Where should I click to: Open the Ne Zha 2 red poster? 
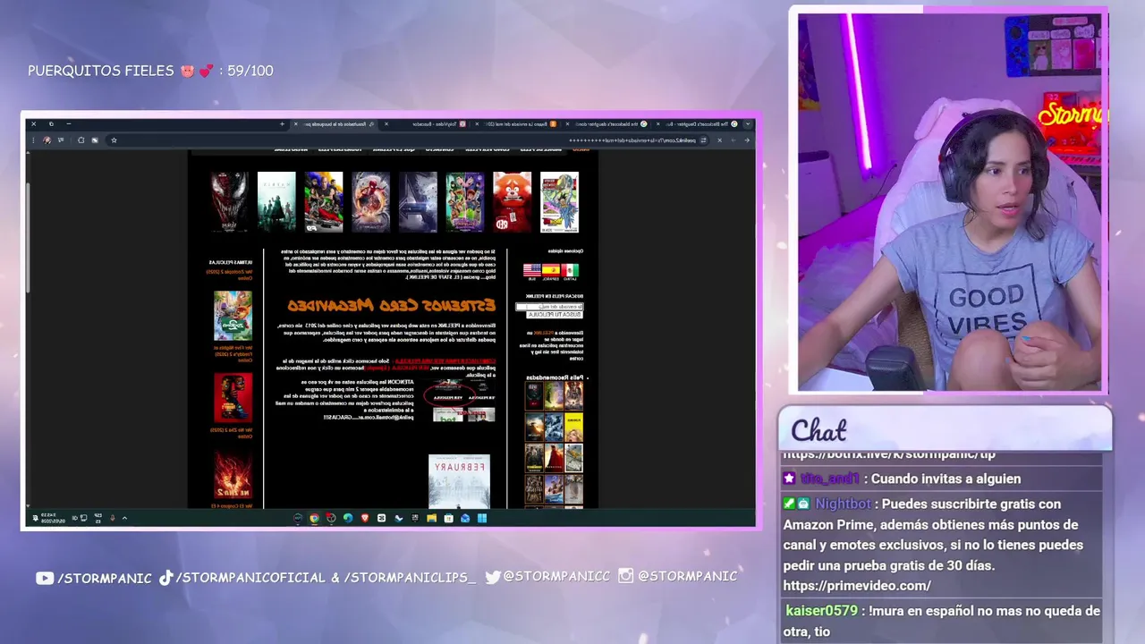(233, 475)
